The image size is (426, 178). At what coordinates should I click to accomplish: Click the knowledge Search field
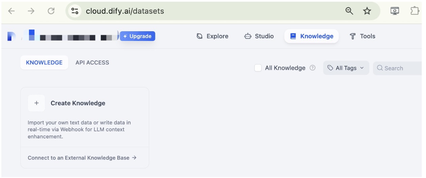tap(398, 68)
